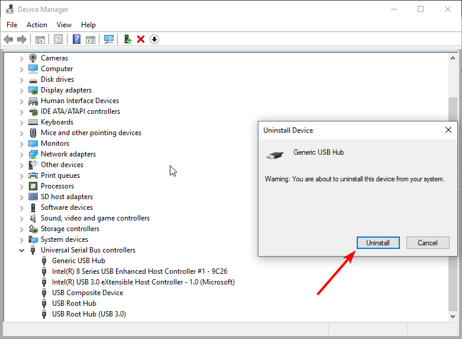This screenshot has width=462, height=339.
Task: Open the Help menu
Action: pos(88,25)
